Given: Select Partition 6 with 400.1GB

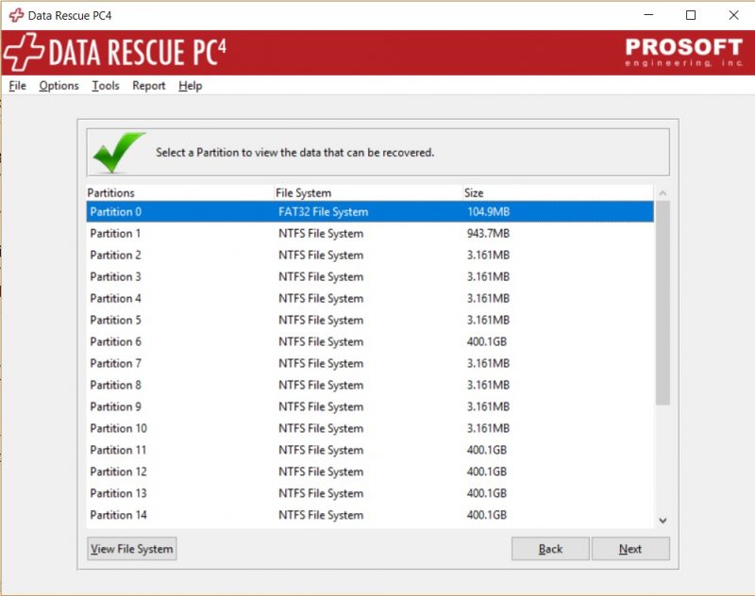Looking at the screenshot, I should [370, 341].
